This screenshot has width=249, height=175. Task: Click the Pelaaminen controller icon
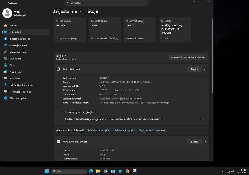pos(5,78)
